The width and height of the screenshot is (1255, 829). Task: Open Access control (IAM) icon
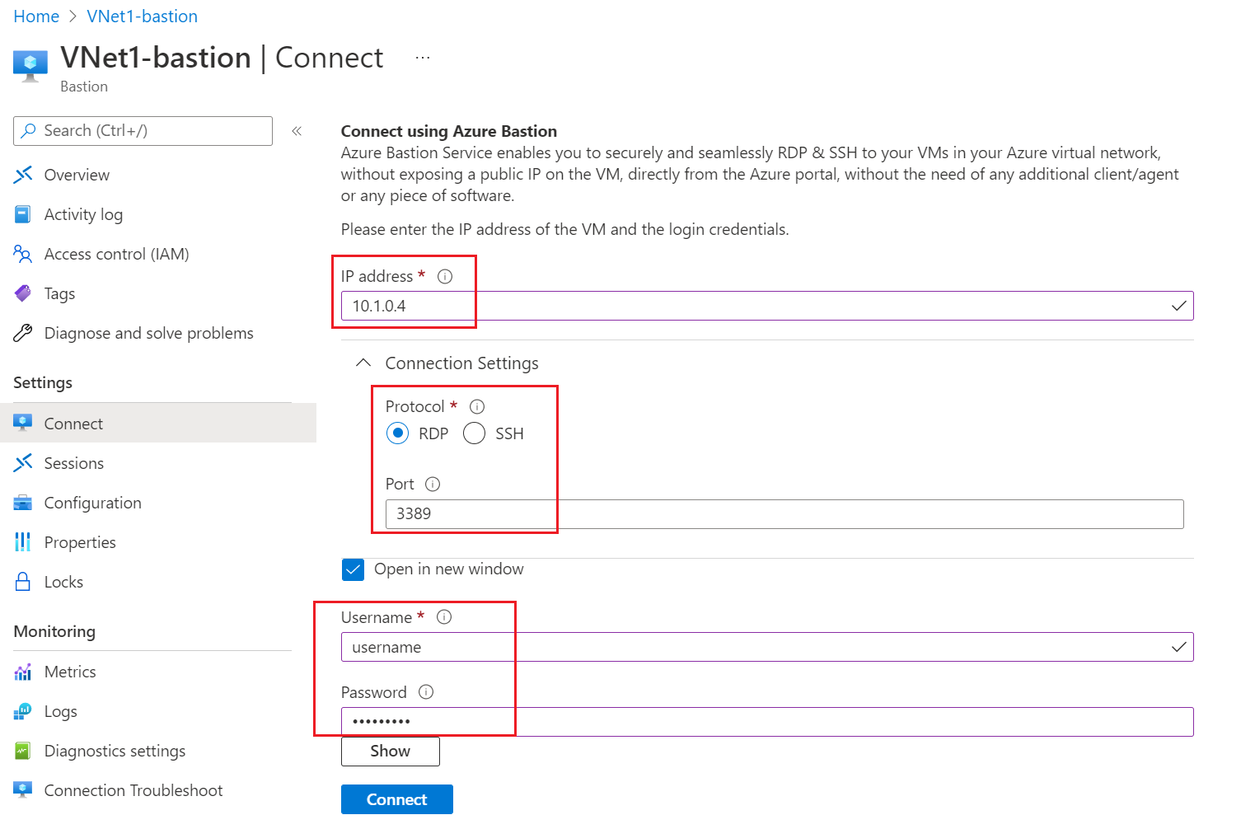pyautogui.click(x=23, y=254)
